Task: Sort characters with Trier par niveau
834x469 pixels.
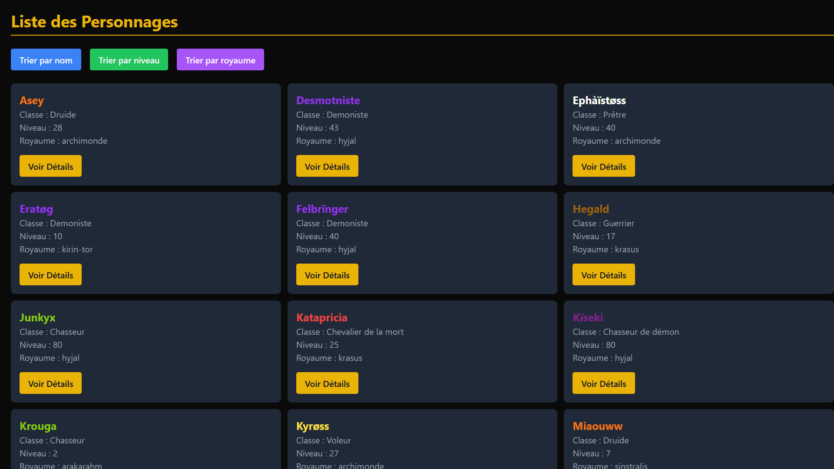Action: pos(129,60)
